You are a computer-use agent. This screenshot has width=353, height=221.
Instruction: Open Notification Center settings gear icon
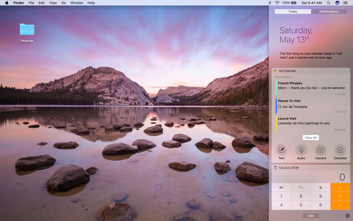[348, 216]
